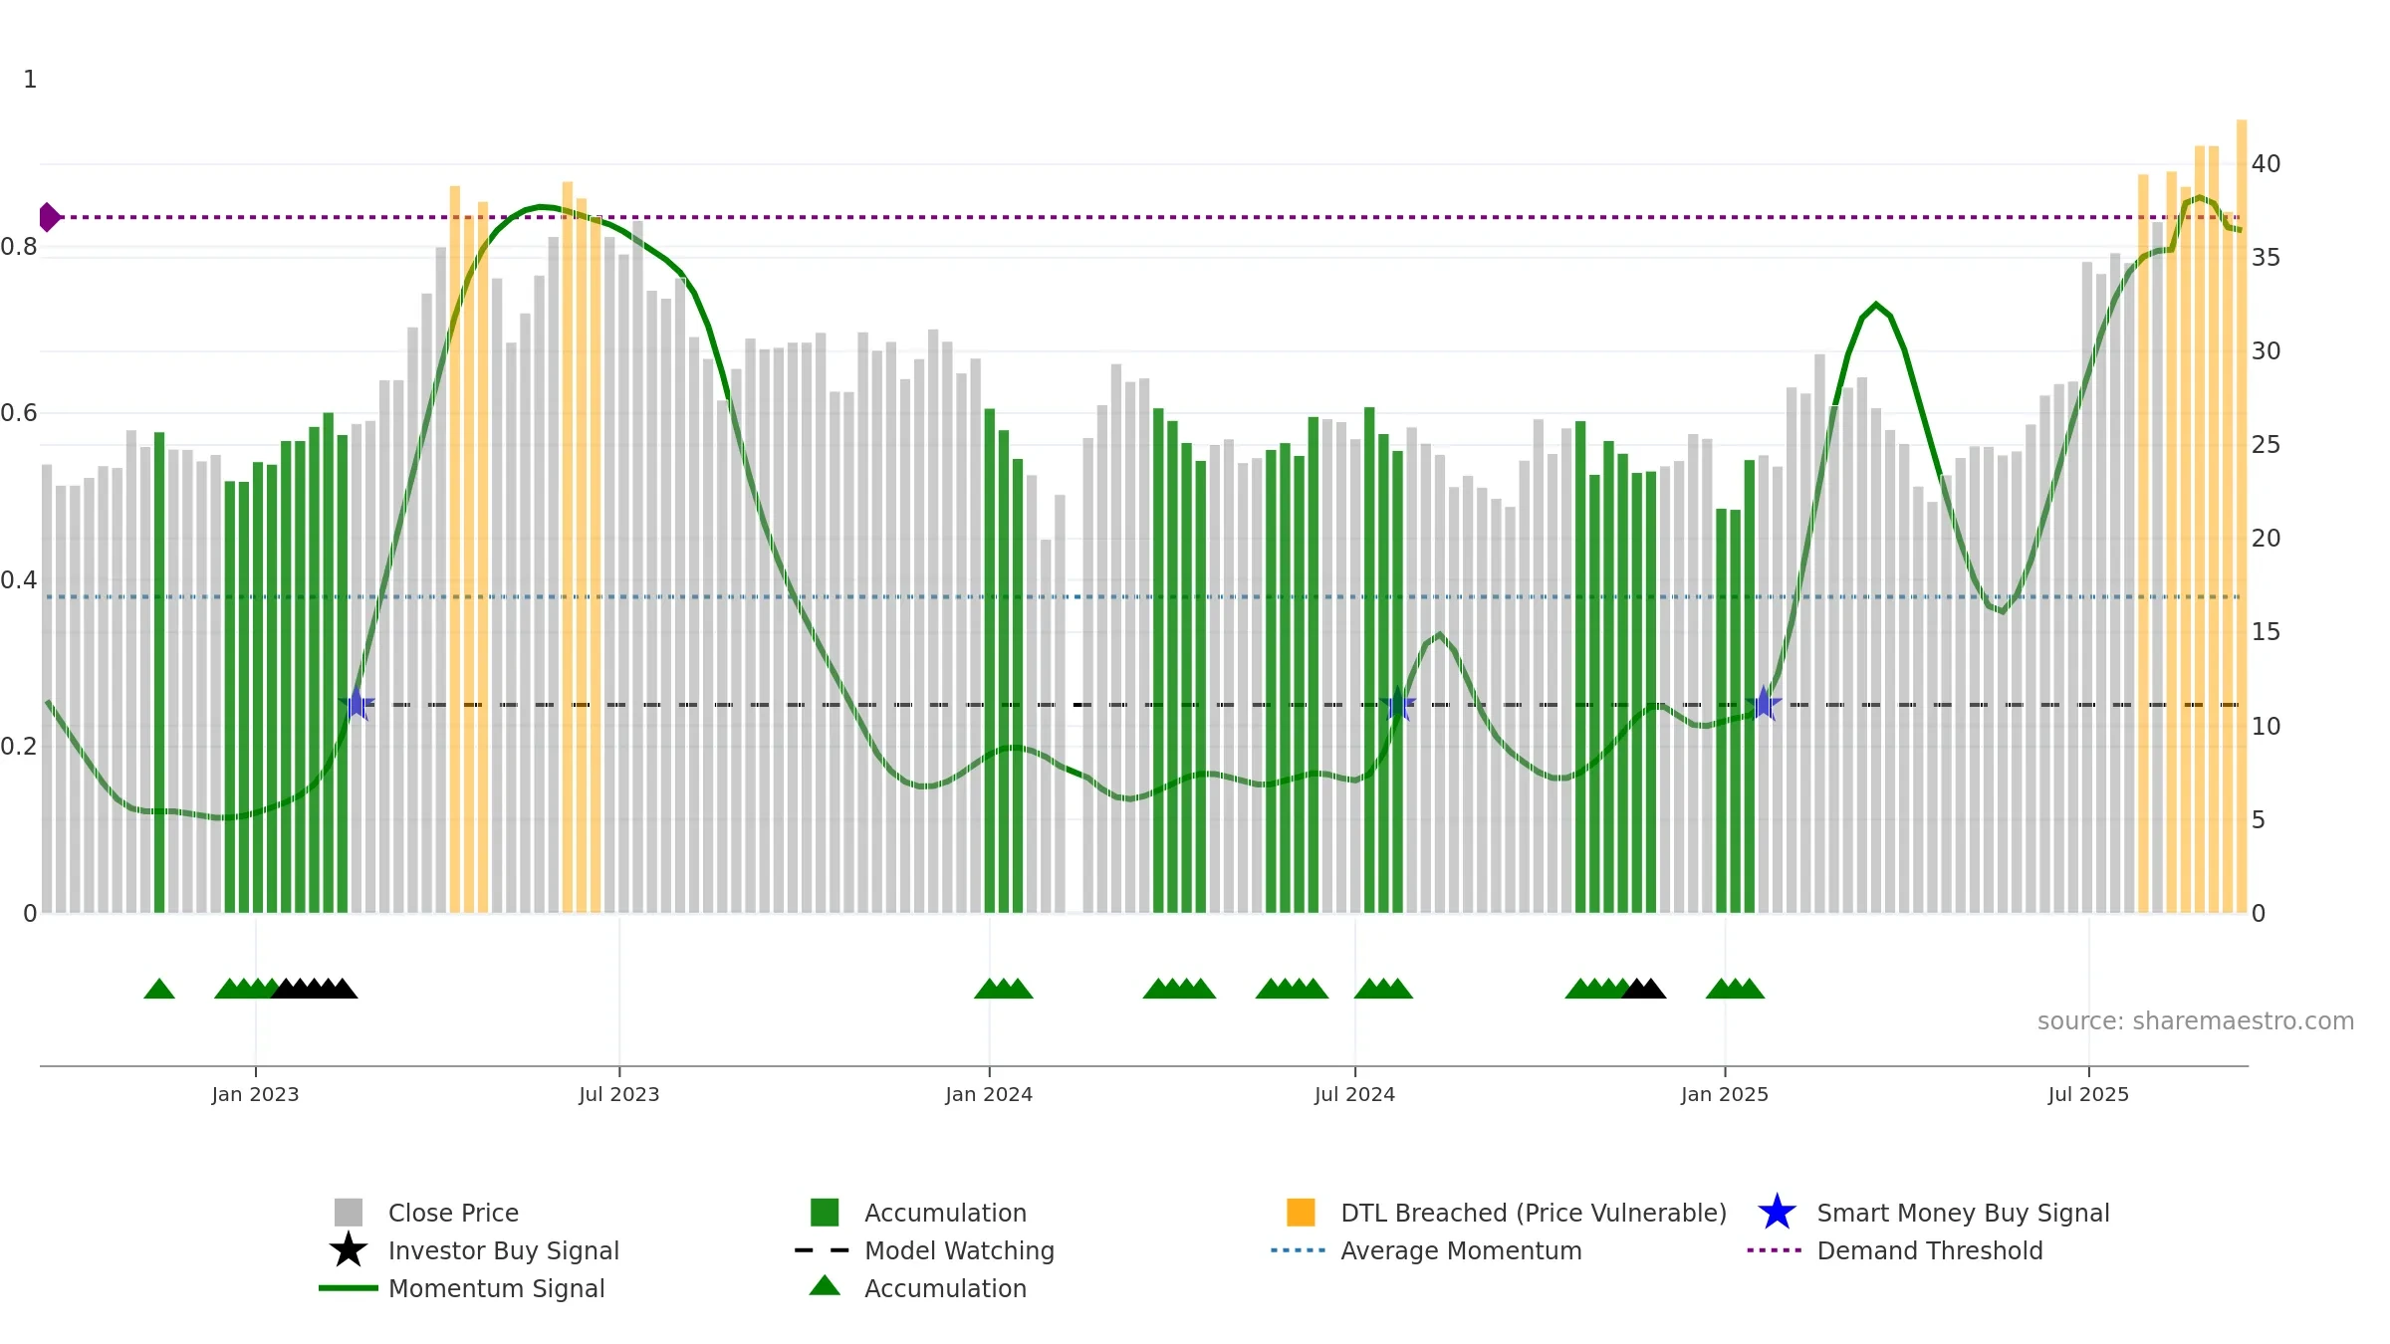Click the green Accumulation triangle legend icon
This screenshot has height=1344, width=2390.
pos(825,1286)
